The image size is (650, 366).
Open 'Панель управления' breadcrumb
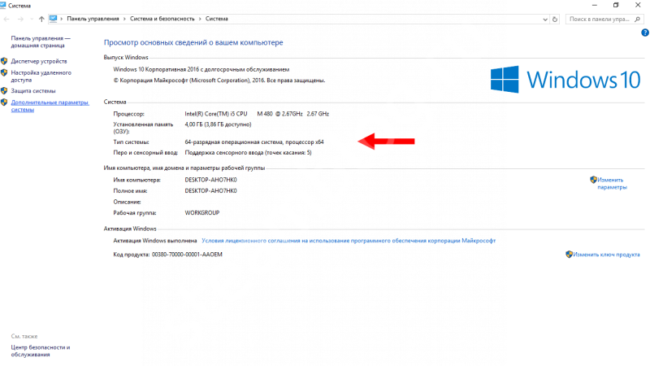click(x=93, y=19)
